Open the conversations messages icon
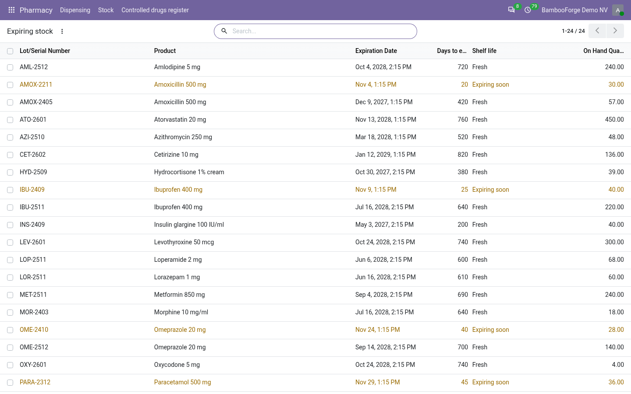The width and height of the screenshot is (631, 394). coord(511,10)
